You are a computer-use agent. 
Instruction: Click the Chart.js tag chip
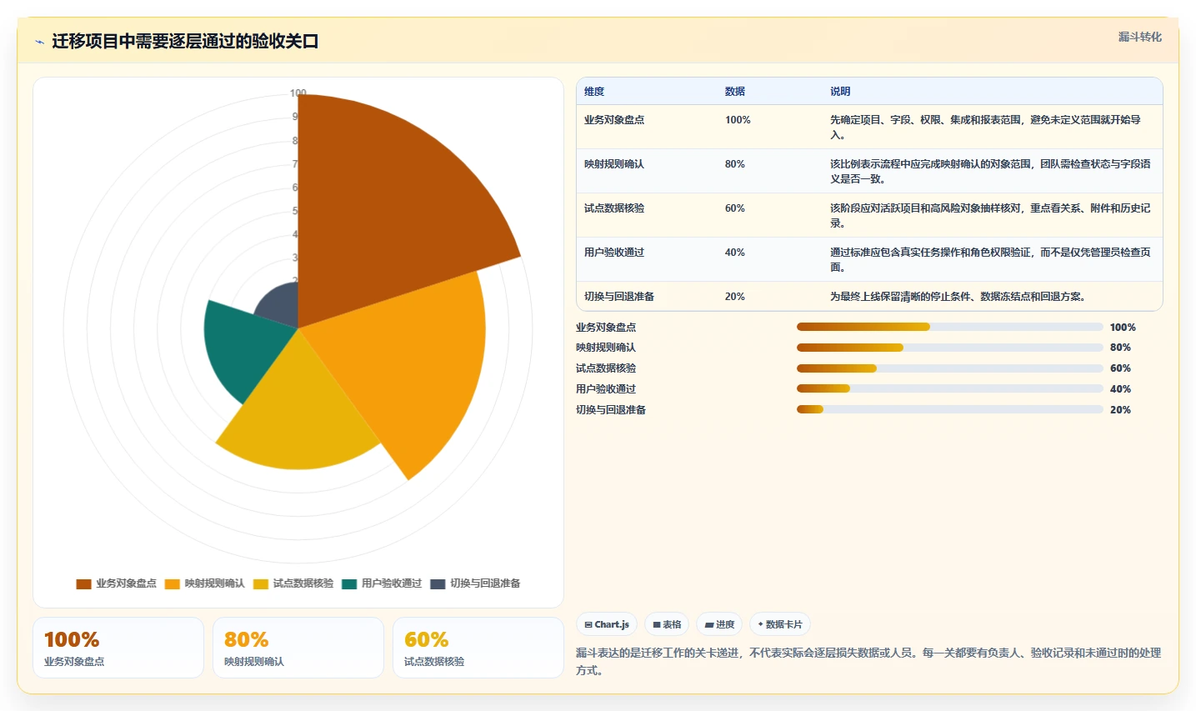tap(607, 624)
